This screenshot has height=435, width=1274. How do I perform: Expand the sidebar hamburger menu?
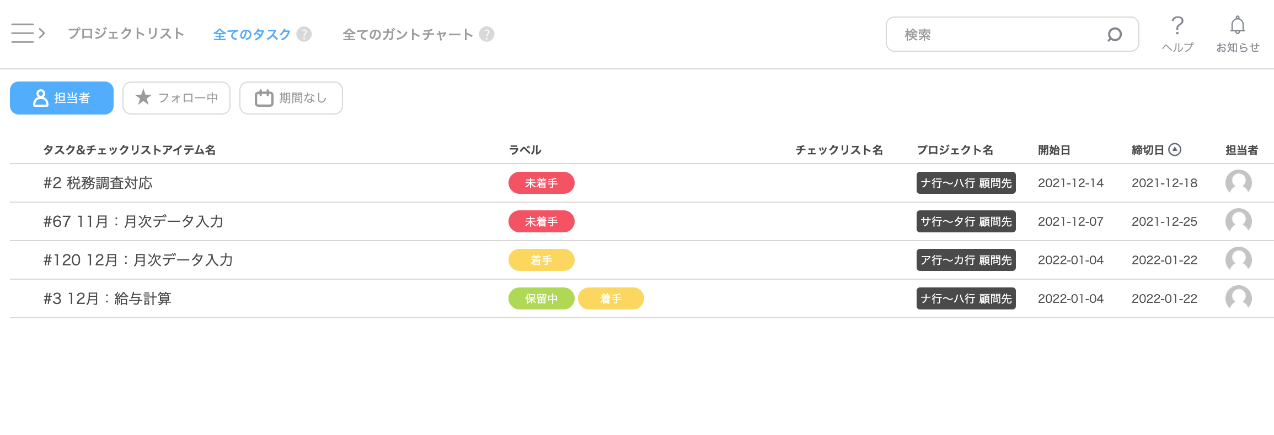27,33
